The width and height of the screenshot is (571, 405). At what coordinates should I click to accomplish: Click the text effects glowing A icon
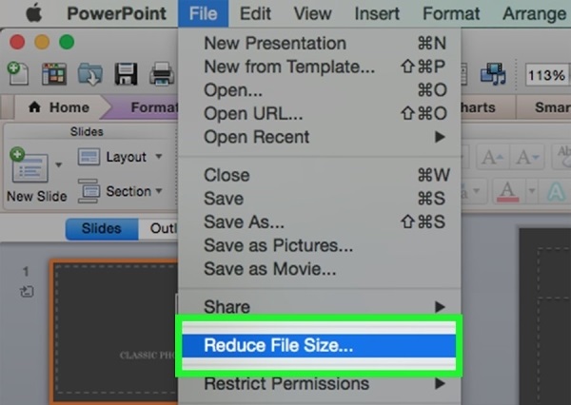tap(558, 189)
